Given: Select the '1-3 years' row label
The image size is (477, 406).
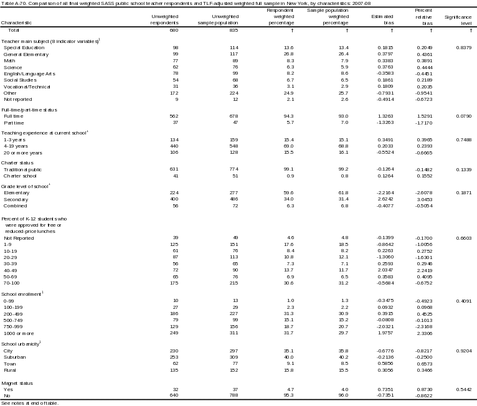Looking at the screenshot, I should tap(14, 140).
